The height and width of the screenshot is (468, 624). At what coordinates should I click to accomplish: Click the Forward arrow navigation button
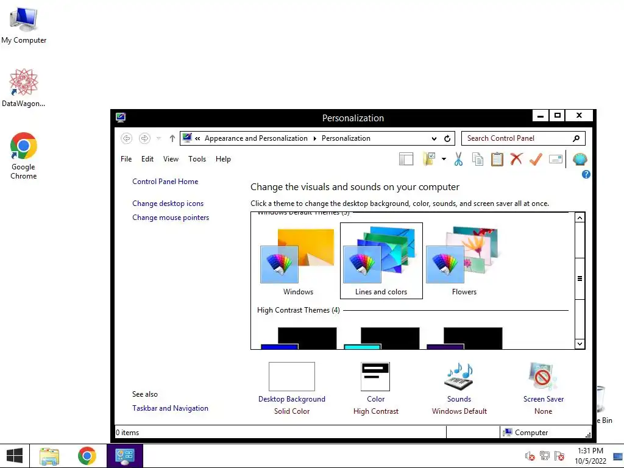tap(144, 138)
